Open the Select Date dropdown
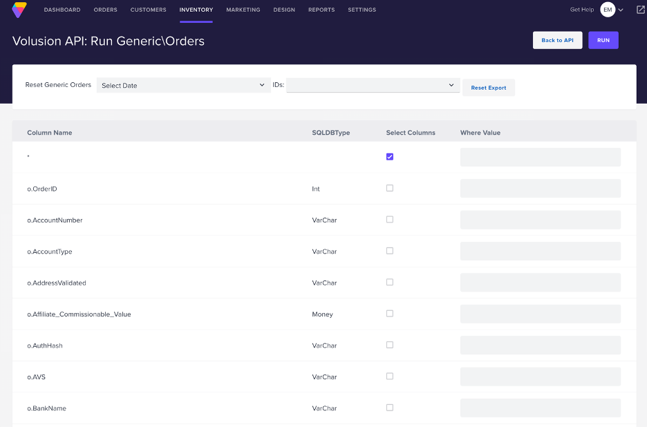 click(x=183, y=85)
